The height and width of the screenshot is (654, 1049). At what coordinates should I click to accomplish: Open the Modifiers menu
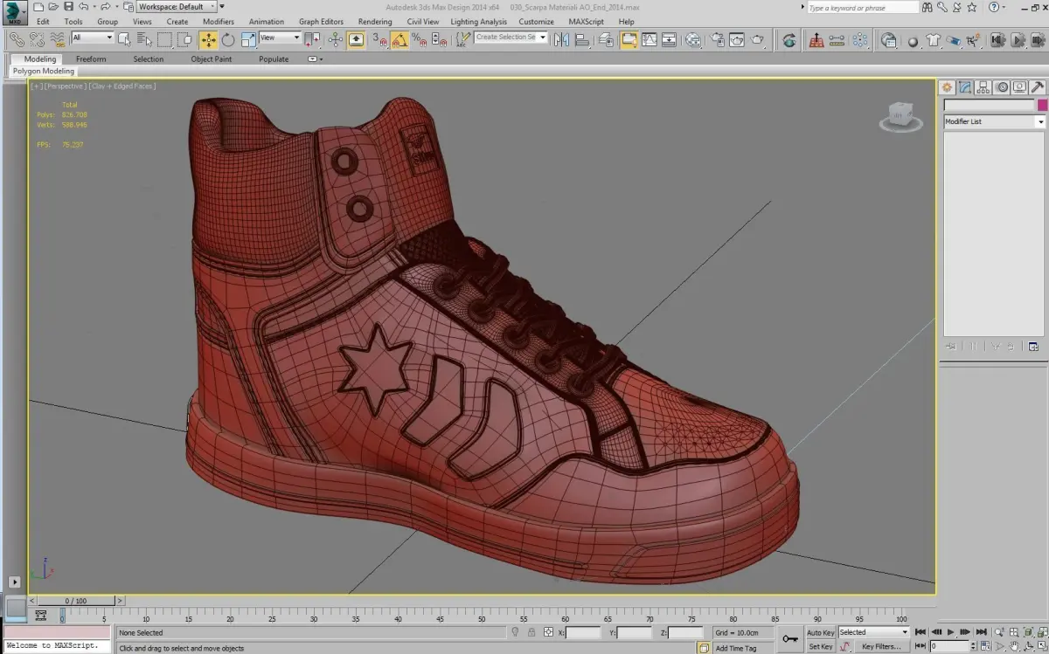(219, 22)
